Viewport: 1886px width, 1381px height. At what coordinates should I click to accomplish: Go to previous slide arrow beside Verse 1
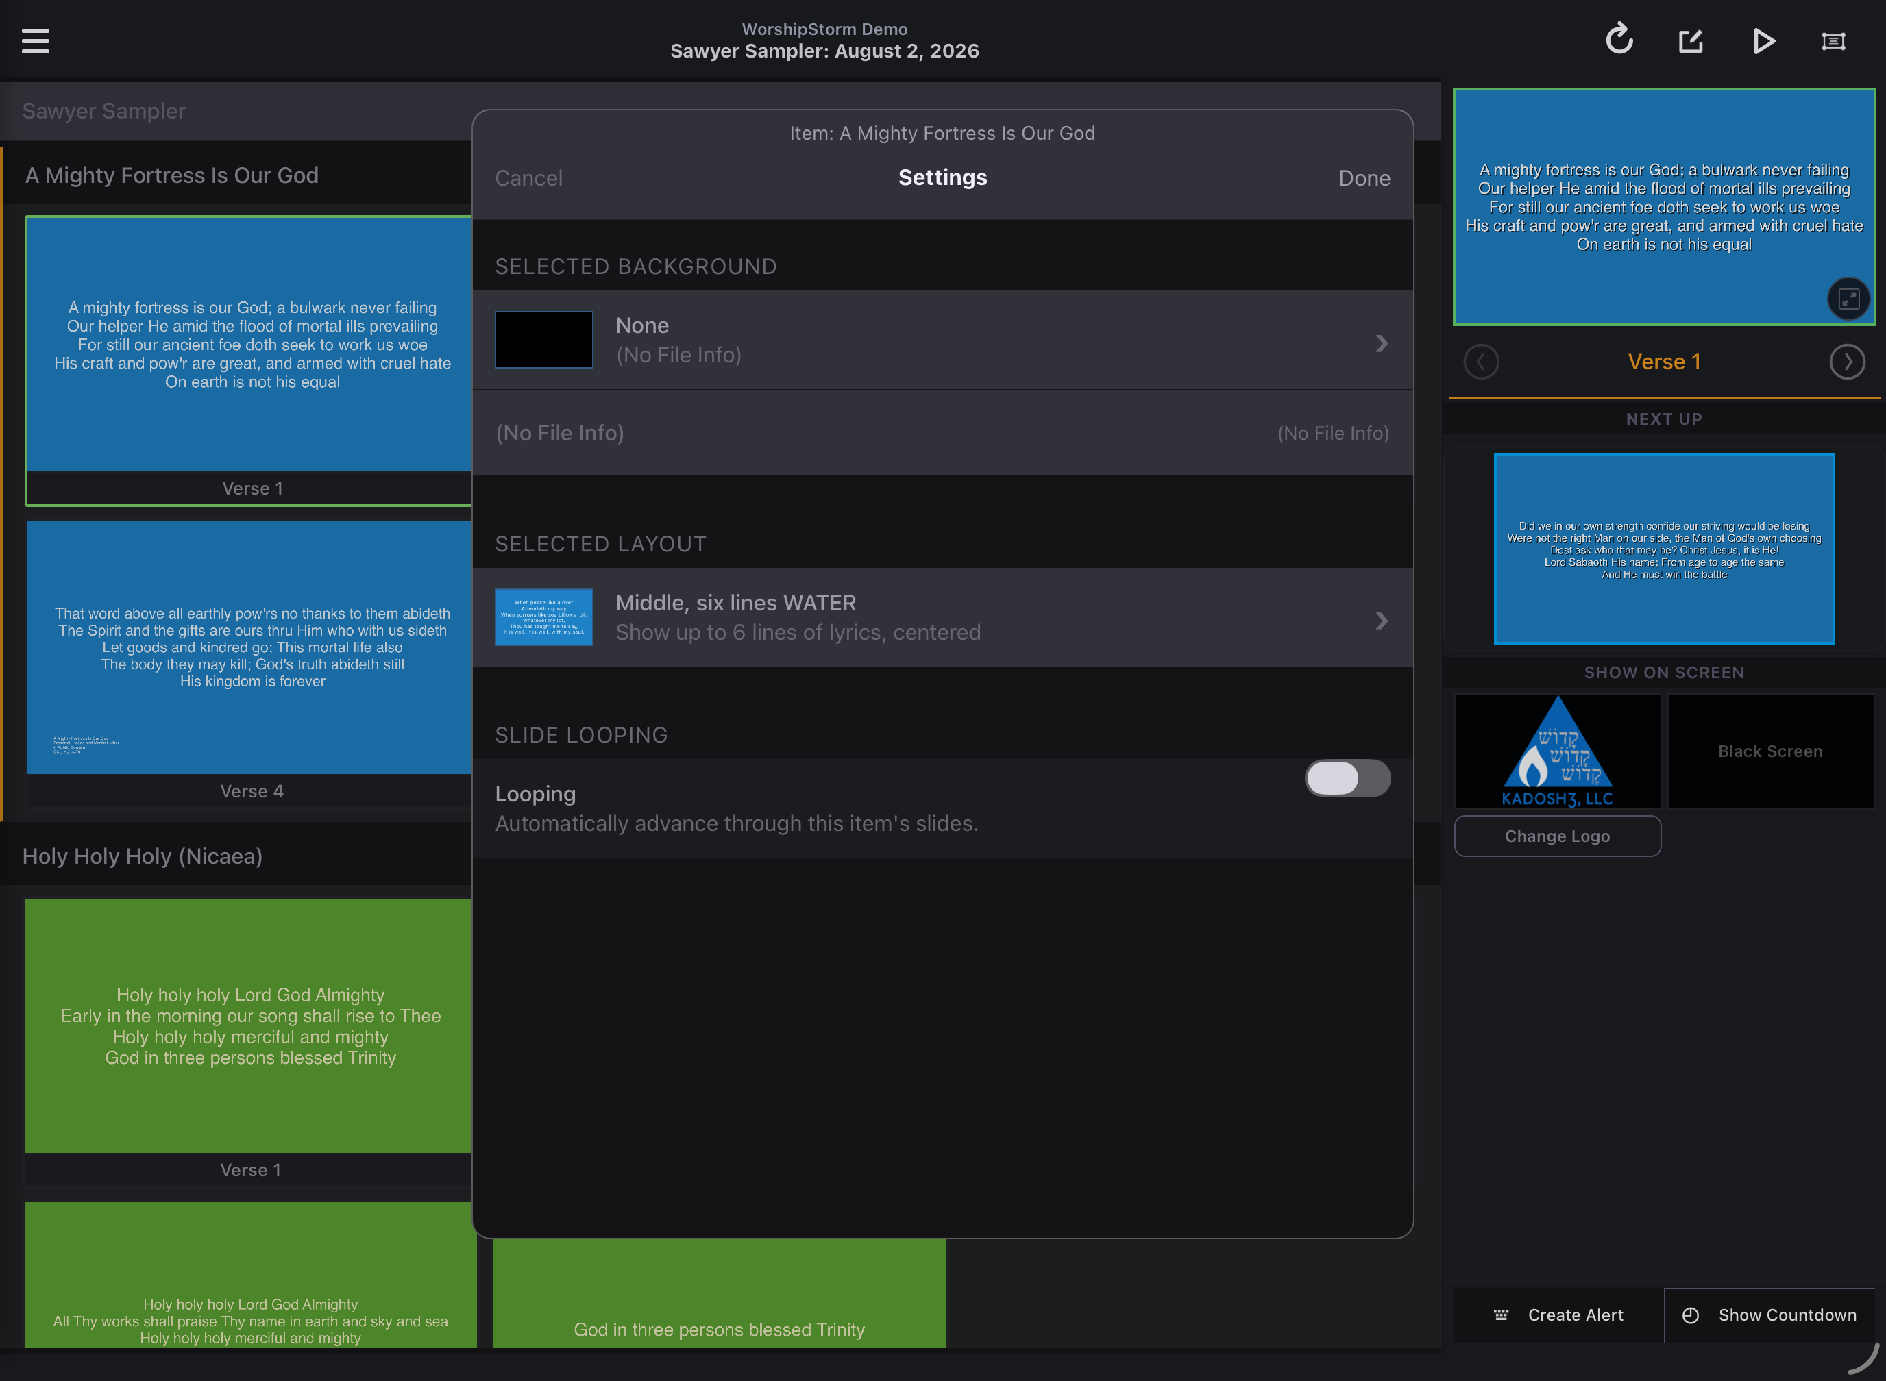tap(1481, 362)
